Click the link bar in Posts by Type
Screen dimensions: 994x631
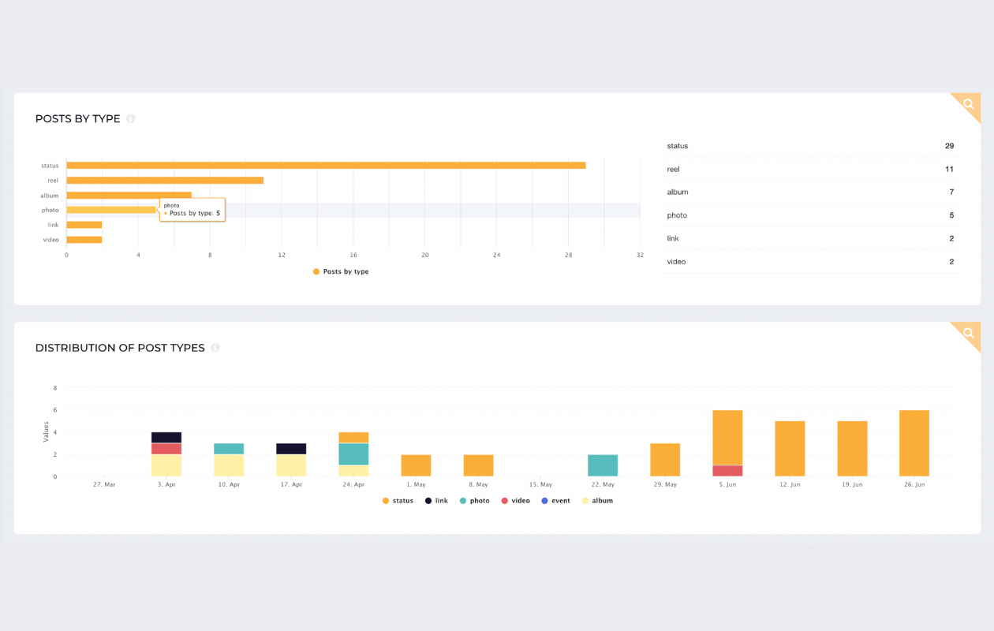(84, 225)
